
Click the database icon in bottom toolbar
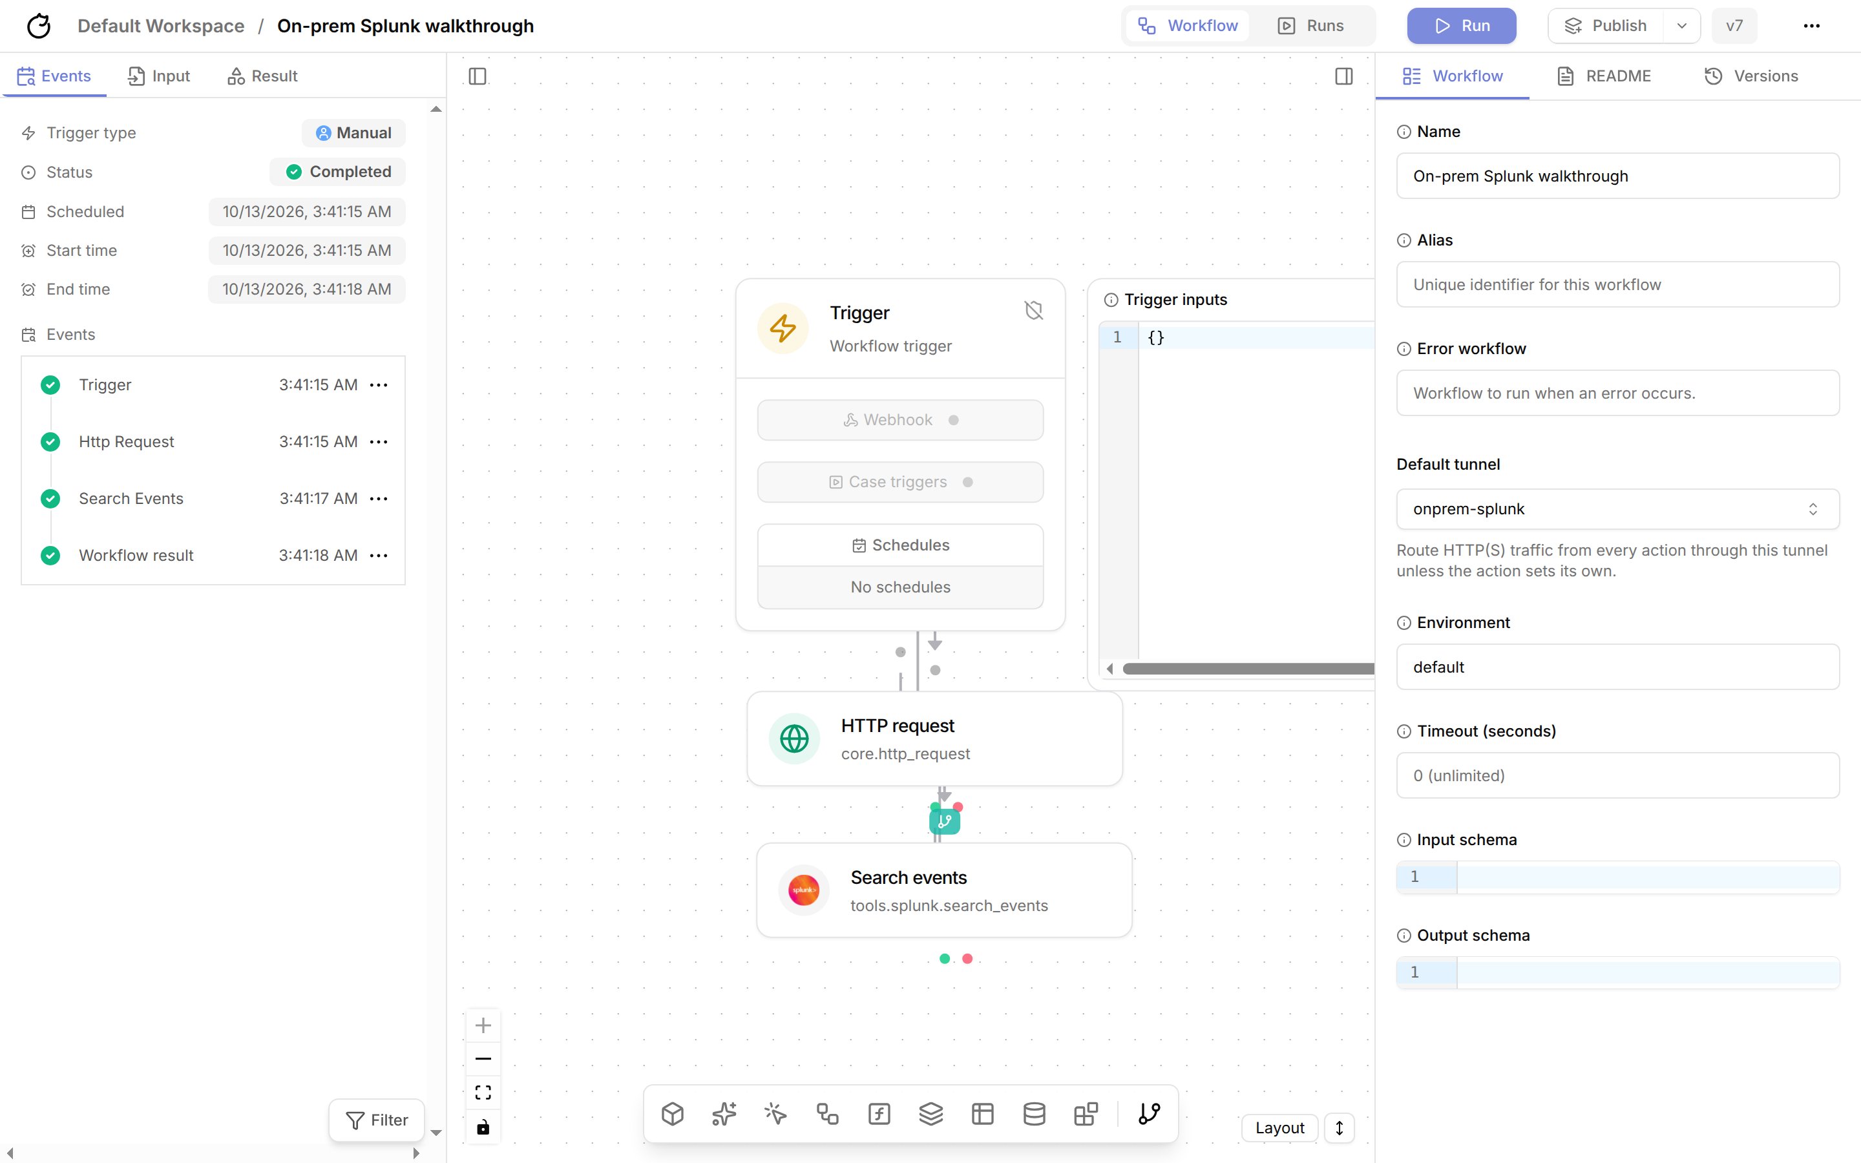(x=1033, y=1114)
